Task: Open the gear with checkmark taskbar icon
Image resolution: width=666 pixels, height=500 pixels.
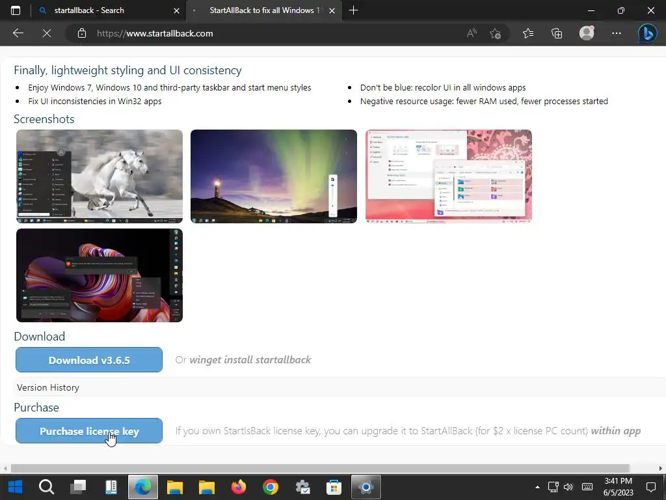Action: 302,487
